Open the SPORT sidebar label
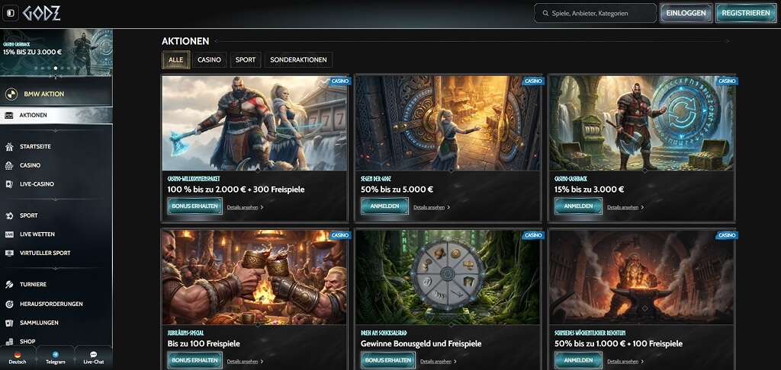 (x=29, y=216)
